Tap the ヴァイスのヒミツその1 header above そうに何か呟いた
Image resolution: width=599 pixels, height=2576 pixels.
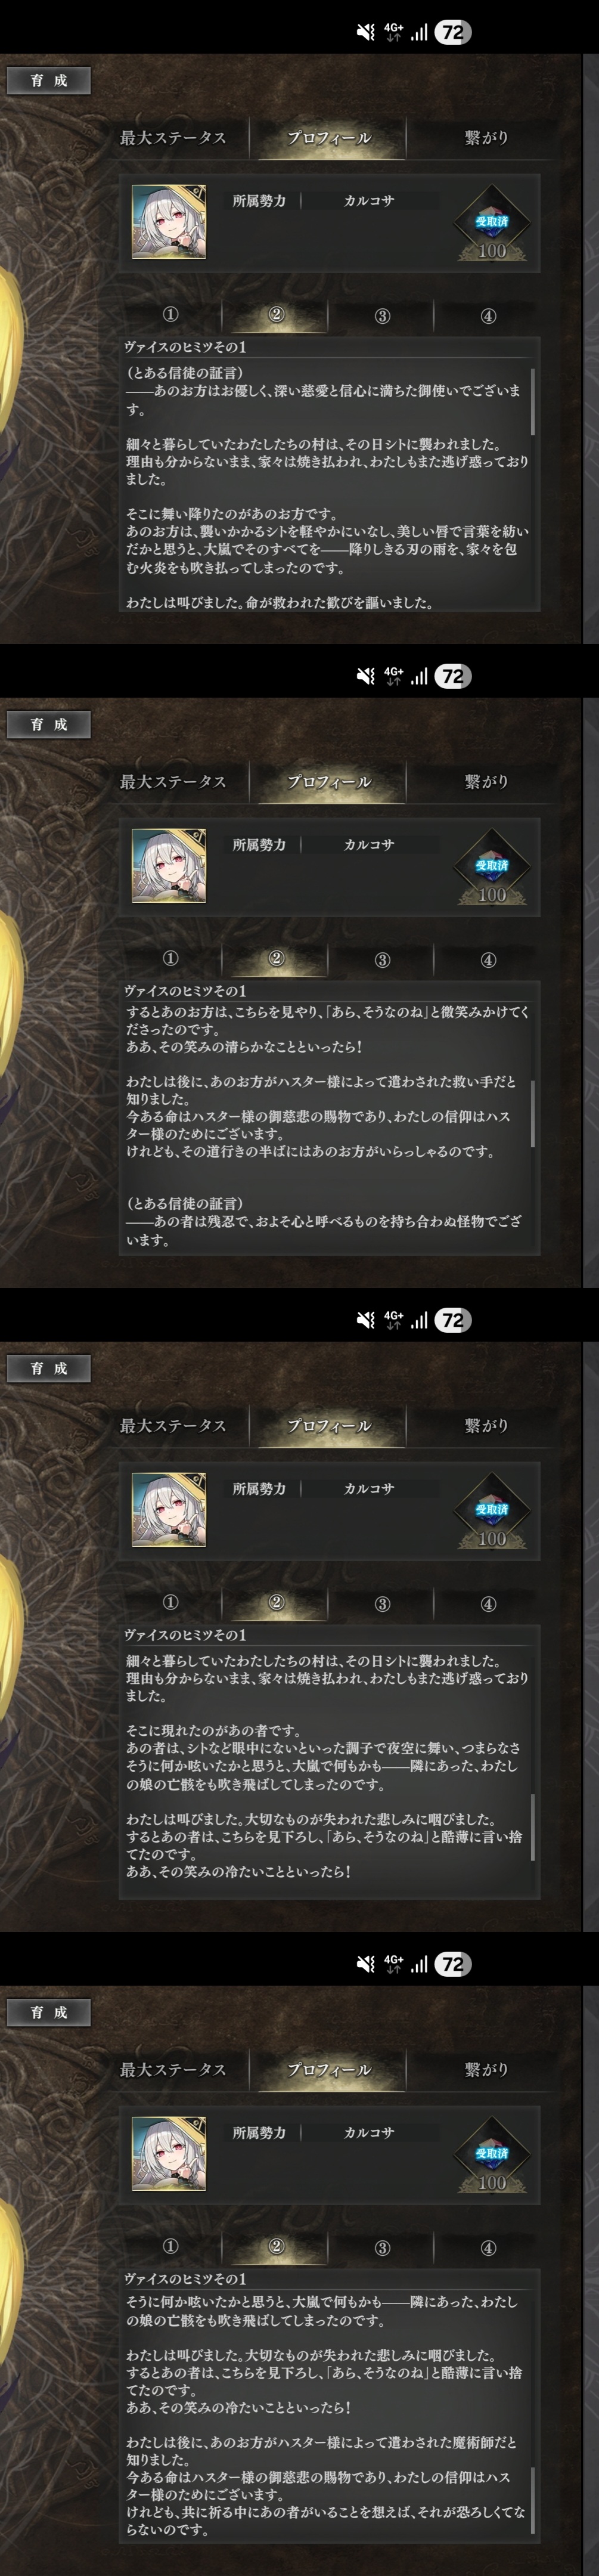coord(185,2278)
